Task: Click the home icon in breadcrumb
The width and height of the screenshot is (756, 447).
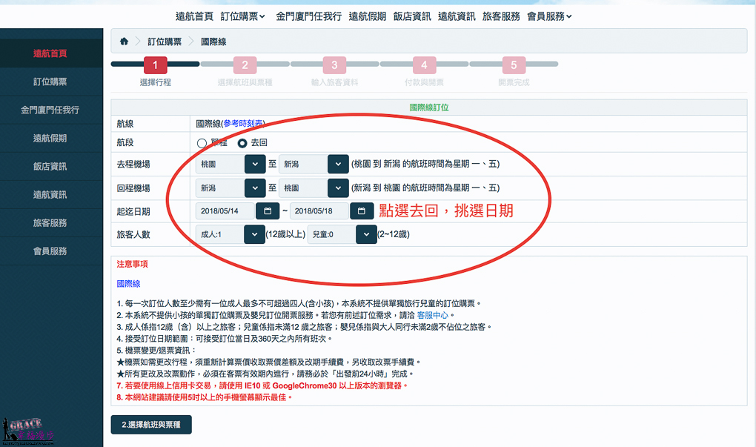Action: [124, 42]
